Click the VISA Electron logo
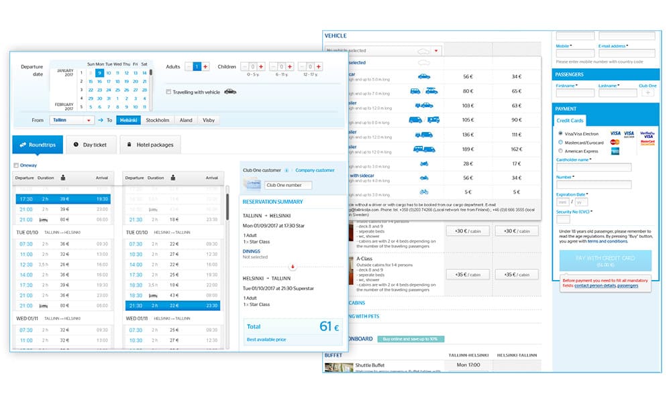The width and height of the screenshot is (671, 402). [629, 134]
